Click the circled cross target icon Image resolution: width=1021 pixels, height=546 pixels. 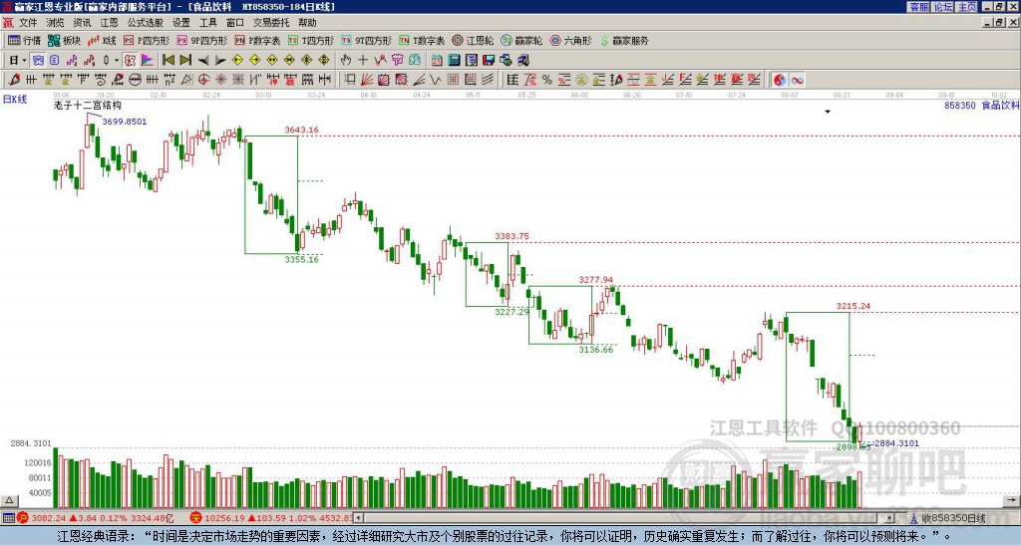click(203, 80)
